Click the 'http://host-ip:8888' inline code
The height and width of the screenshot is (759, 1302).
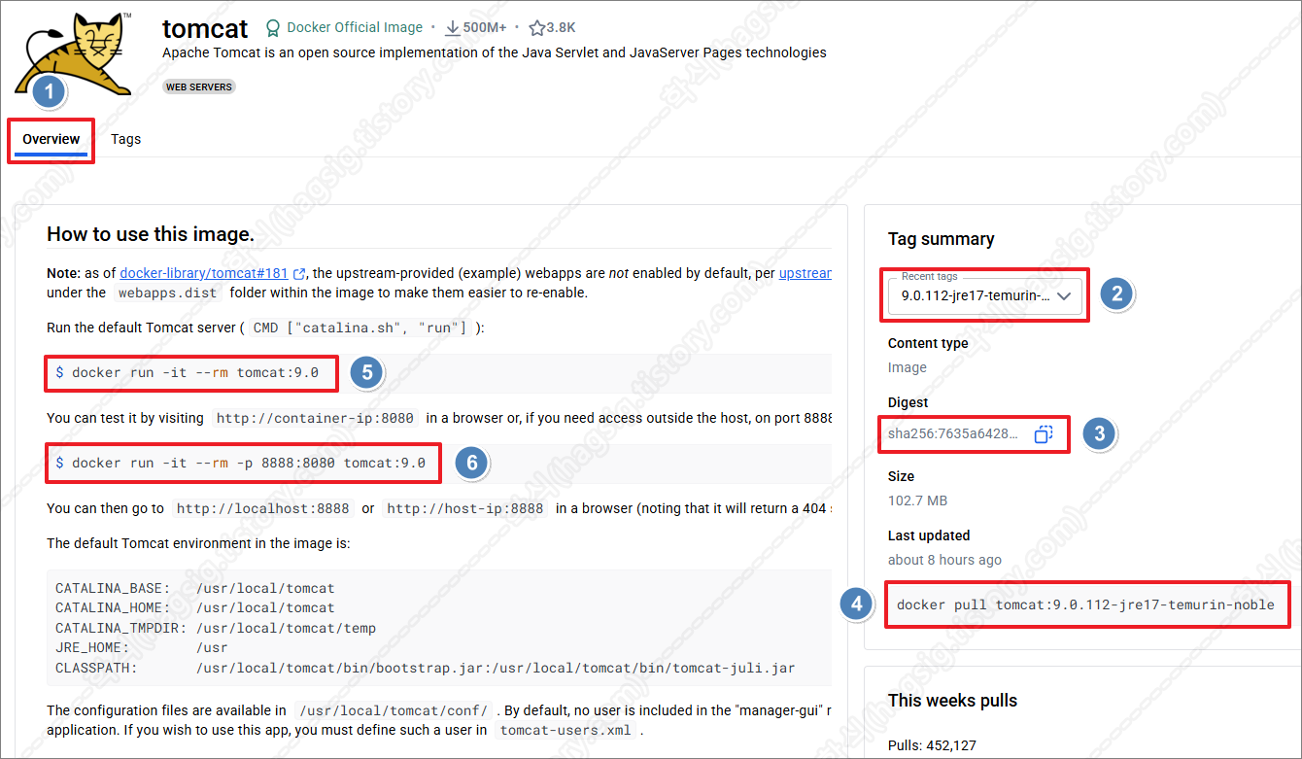(465, 508)
